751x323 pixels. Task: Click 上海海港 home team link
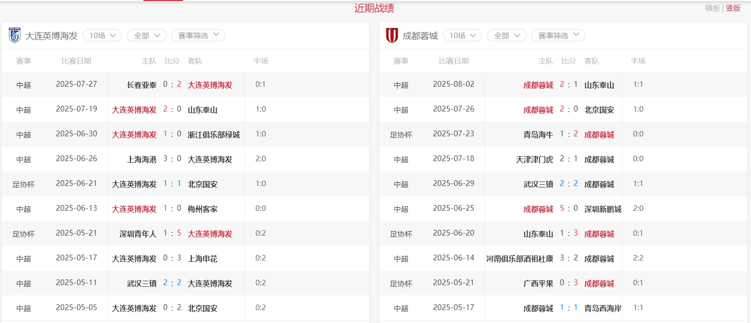coord(142,159)
